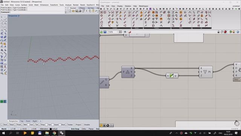Click the wireframe preview icon in Grasshopper toolbar
The image size is (241, 136).
pos(222,32)
